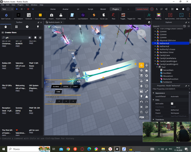Click the Smooth Edges plugin
Image resolution: width=191 pixels, height=152 pixels.
[40, 16]
